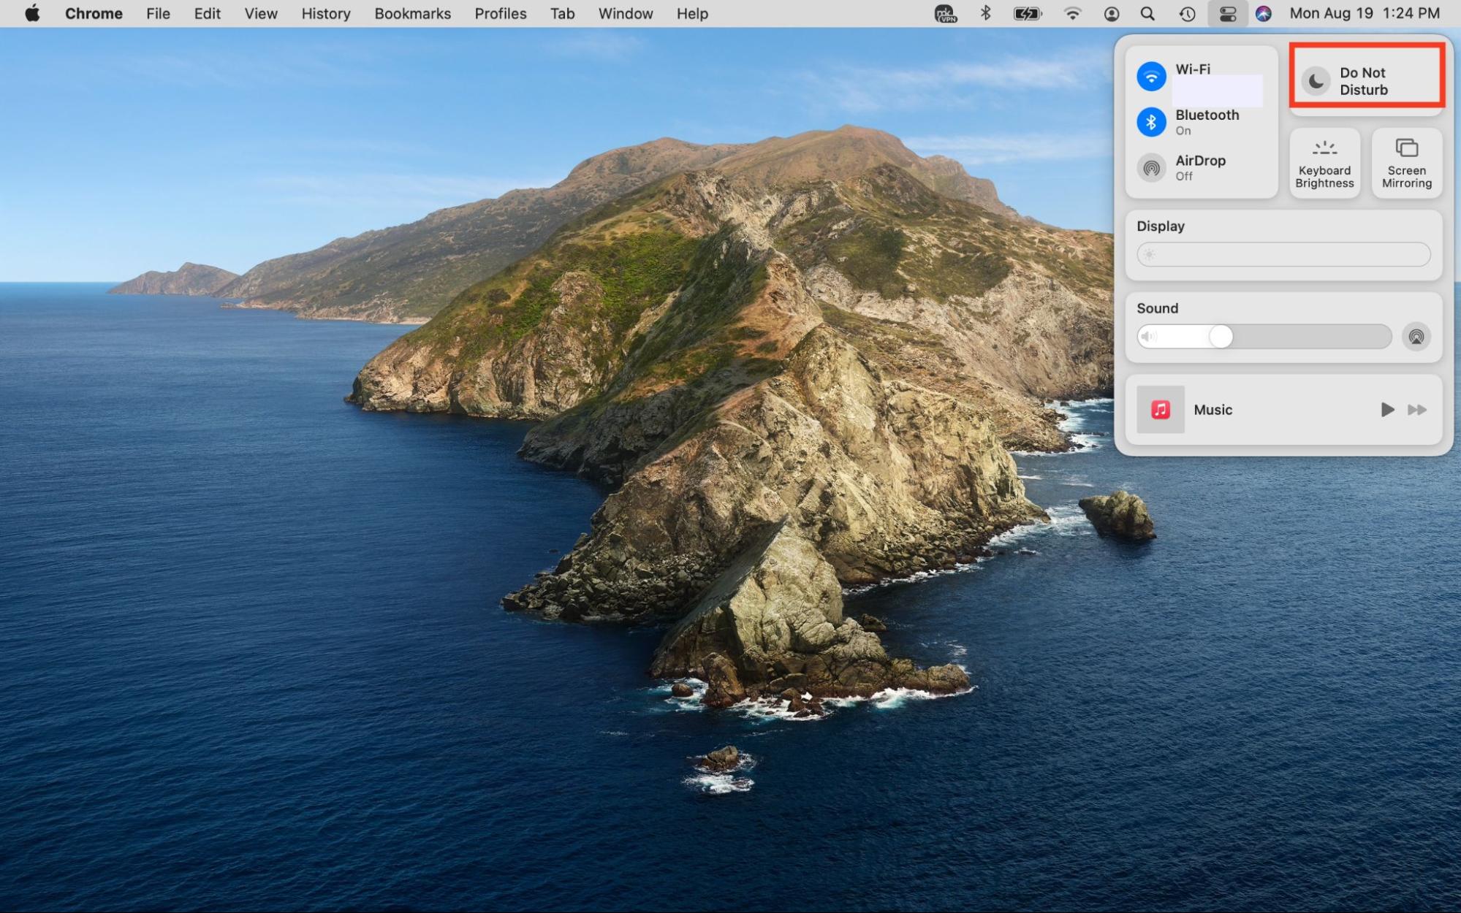1461x913 pixels.
Task: Select the AirPlay audio output icon
Action: pyautogui.click(x=1416, y=337)
